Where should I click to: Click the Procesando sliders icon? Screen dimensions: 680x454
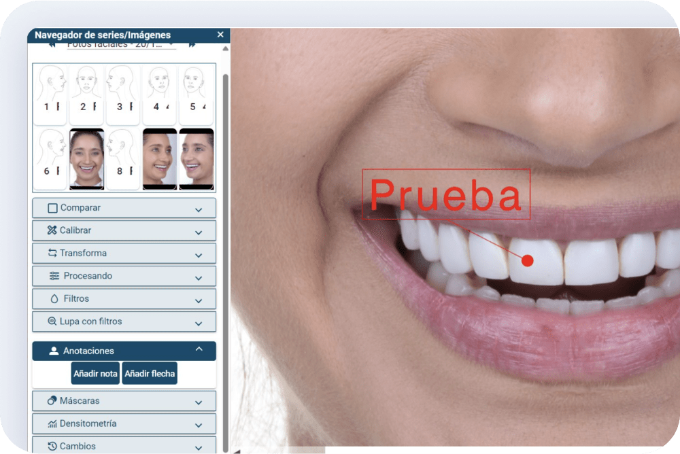pos(54,276)
